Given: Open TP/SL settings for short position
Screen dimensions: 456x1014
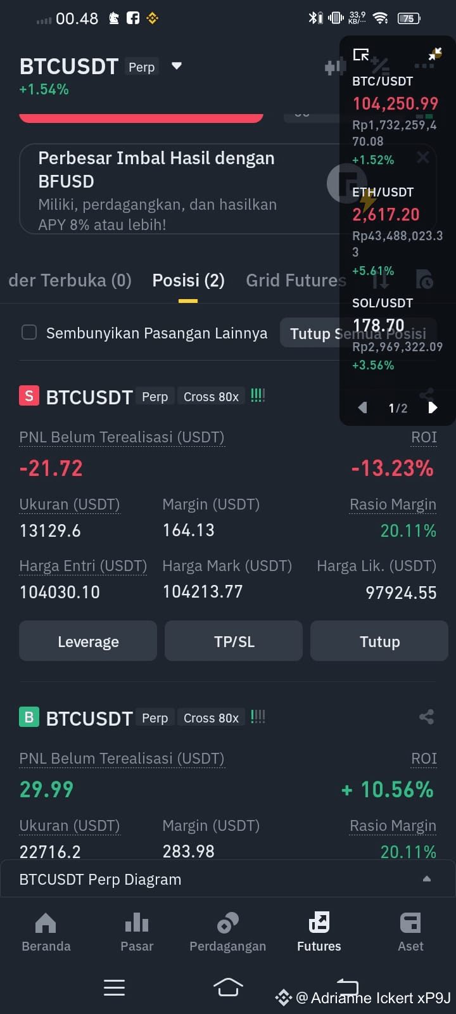Looking at the screenshot, I should [234, 641].
